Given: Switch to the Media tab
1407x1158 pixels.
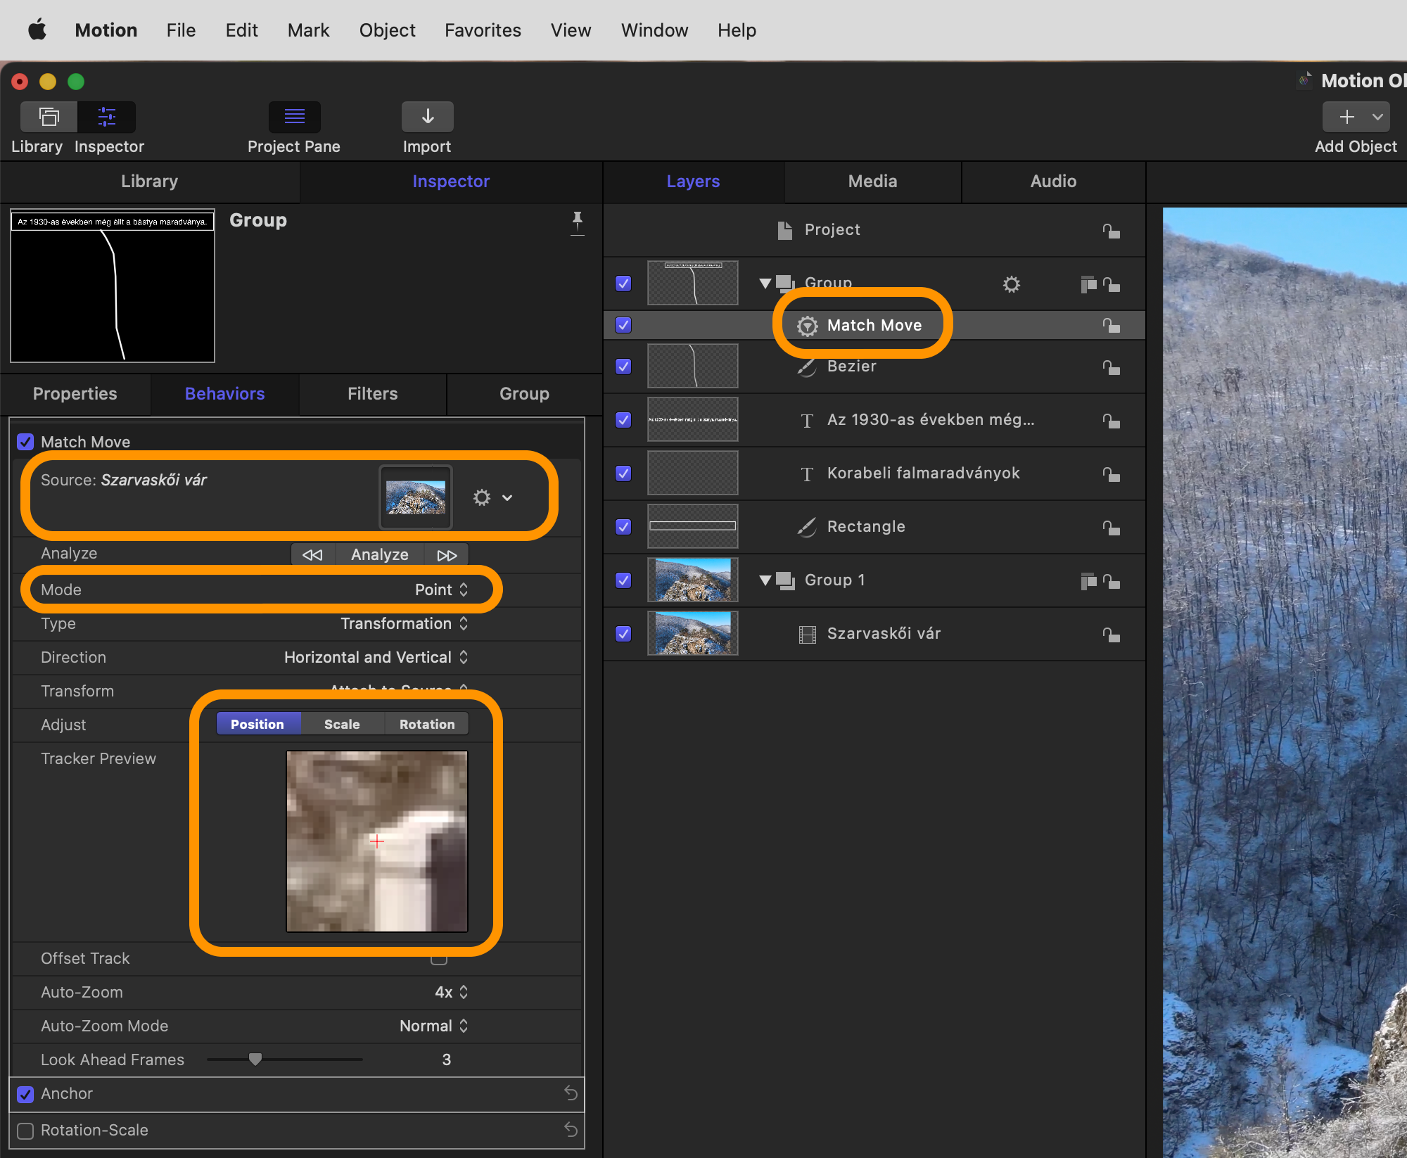Looking at the screenshot, I should [872, 182].
